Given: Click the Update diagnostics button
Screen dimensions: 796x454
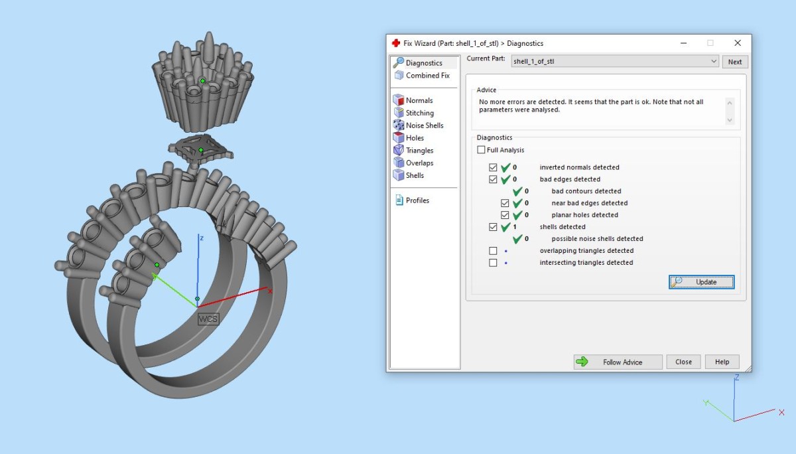Looking at the screenshot, I should click(x=701, y=282).
